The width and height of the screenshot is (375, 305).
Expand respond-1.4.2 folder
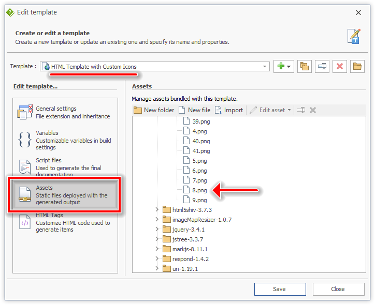(x=157, y=258)
